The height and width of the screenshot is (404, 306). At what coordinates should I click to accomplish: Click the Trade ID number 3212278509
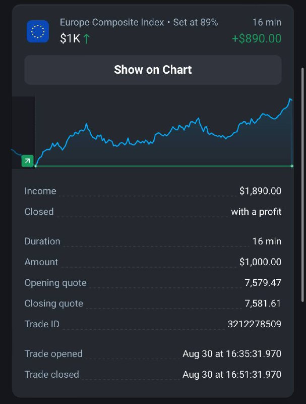pyautogui.click(x=254, y=324)
